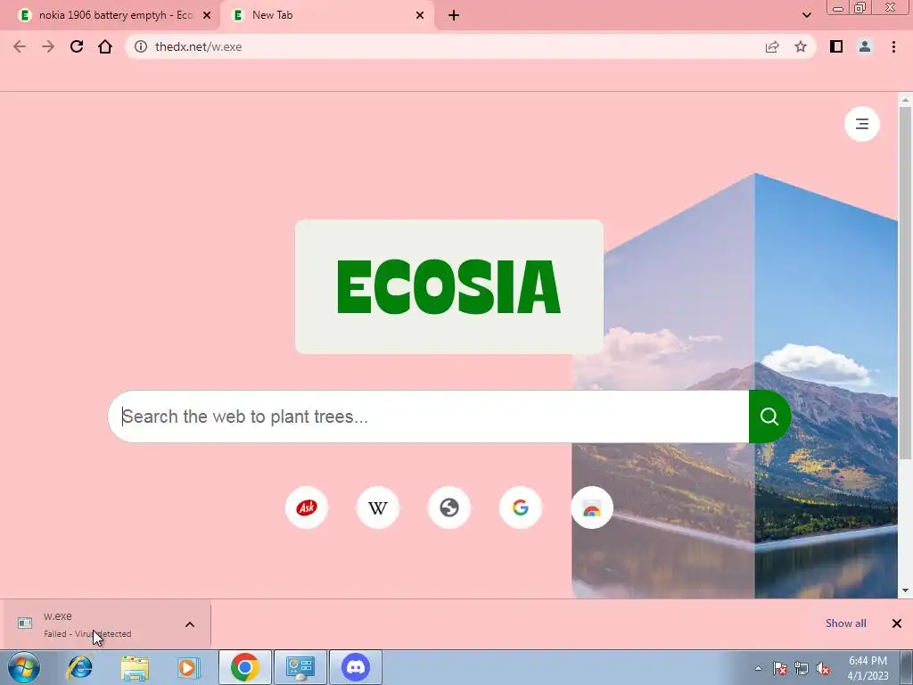Click Show all downloads
This screenshot has height=685, width=913.
pyautogui.click(x=845, y=623)
